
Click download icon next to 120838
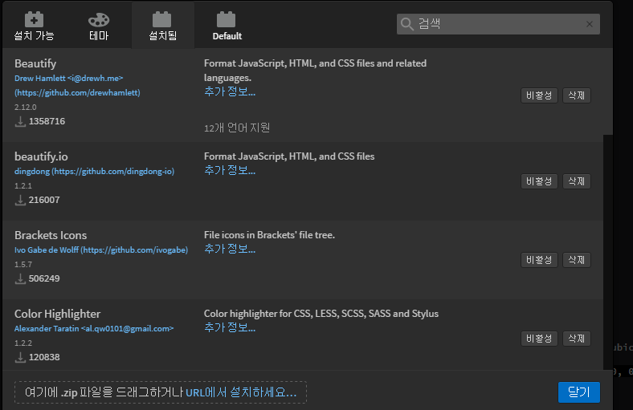coord(20,357)
